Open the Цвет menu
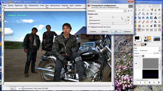 click(47, 5)
